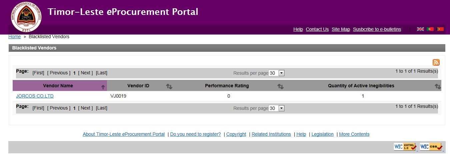Toggle Vendor Name column sort order
The width and height of the screenshot is (450, 157).
point(103,87)
